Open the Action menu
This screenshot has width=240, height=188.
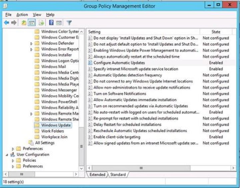pos(22,15)
